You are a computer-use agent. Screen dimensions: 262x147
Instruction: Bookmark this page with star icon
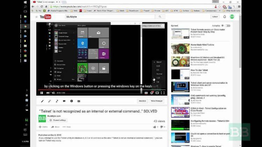pyautogui.click(x=219, y=7)
